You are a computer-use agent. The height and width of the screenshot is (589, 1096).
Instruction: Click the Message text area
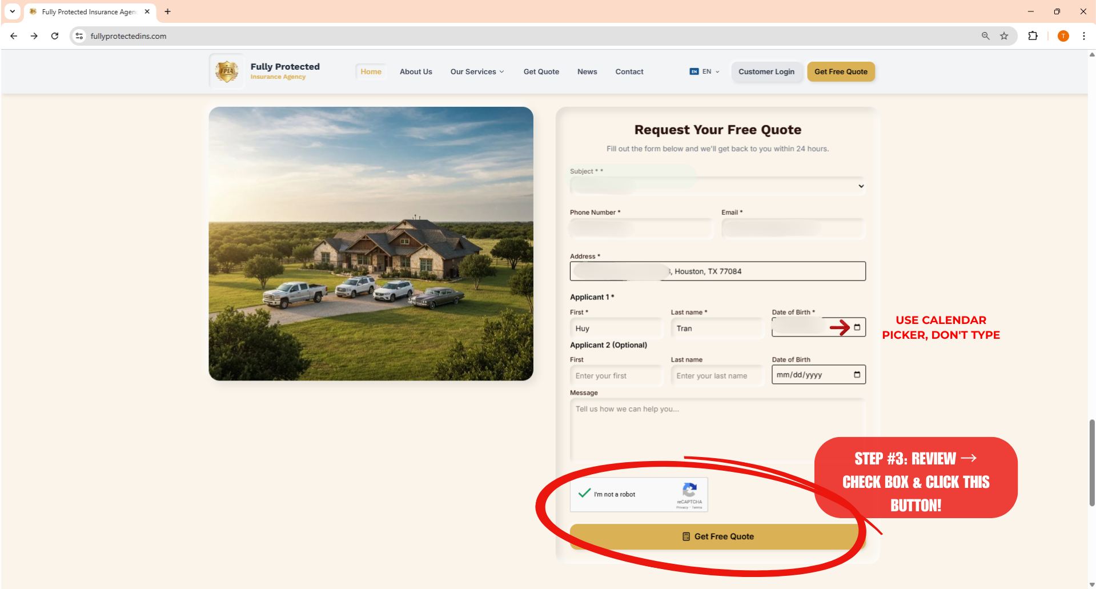[717, 430]
